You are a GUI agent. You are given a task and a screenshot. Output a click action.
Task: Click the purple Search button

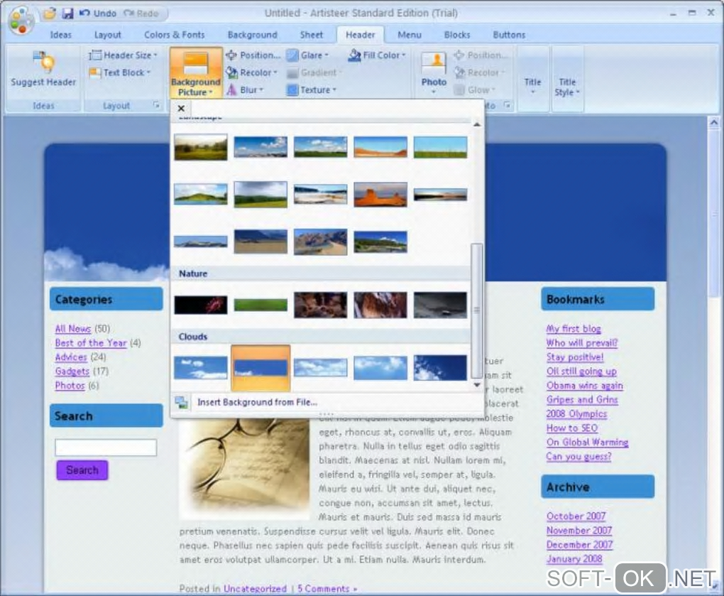(82, 470)
